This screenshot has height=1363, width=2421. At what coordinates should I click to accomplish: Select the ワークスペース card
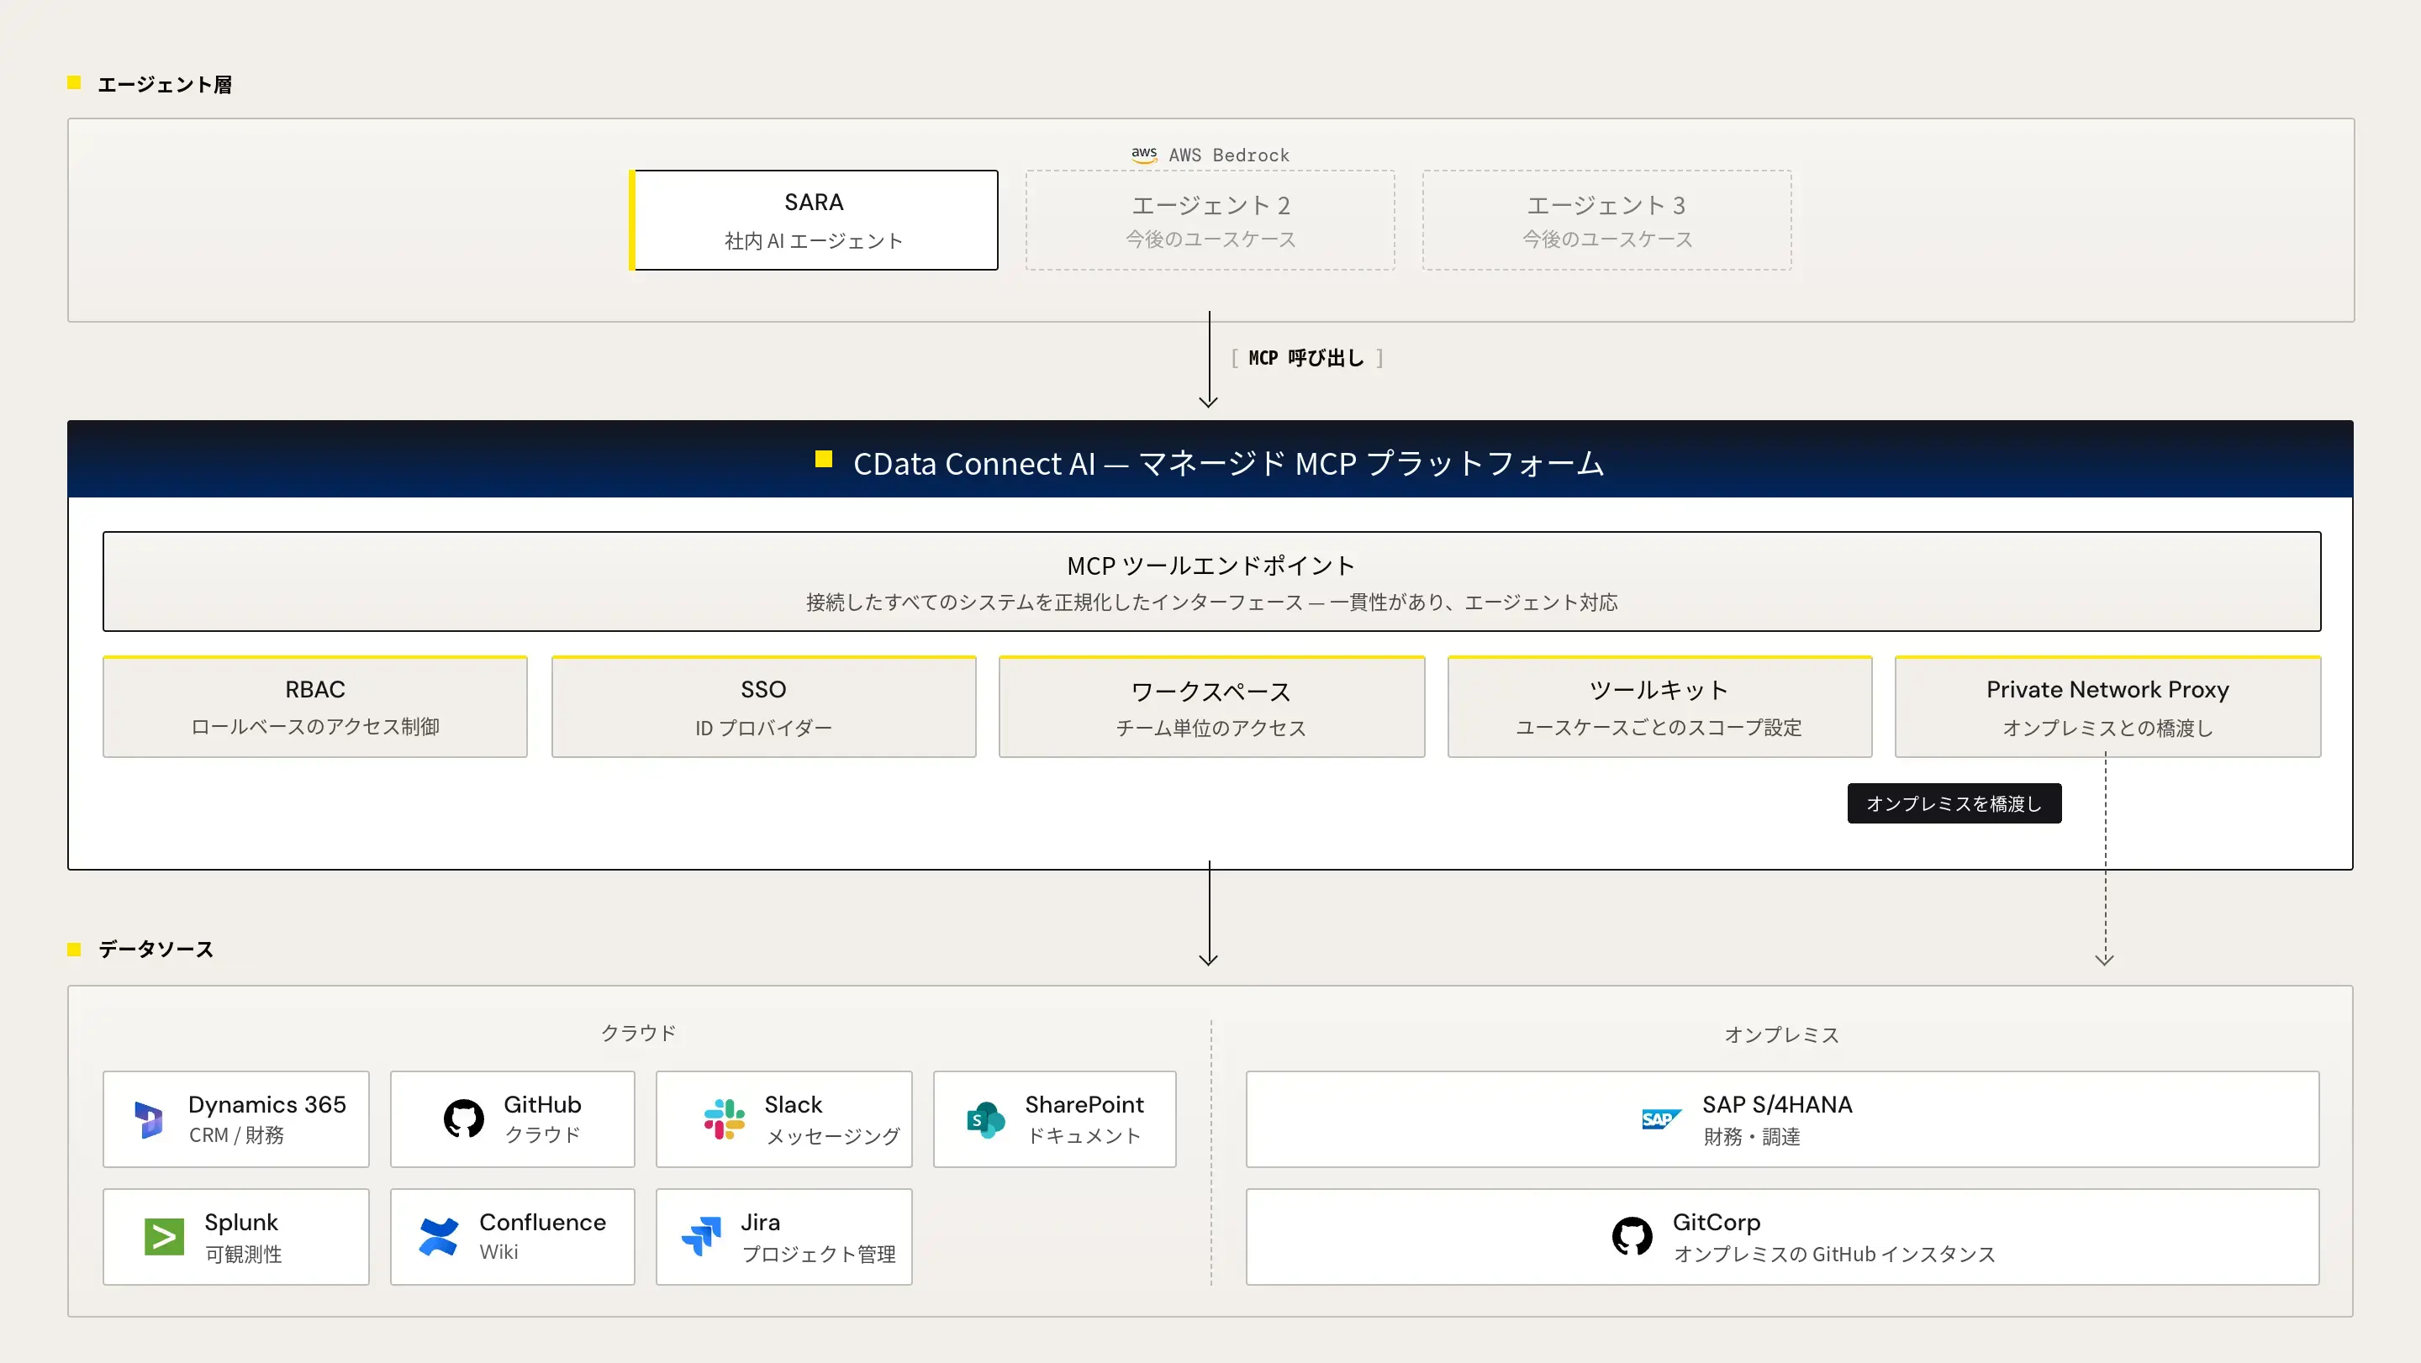[x=1211, y=707]
